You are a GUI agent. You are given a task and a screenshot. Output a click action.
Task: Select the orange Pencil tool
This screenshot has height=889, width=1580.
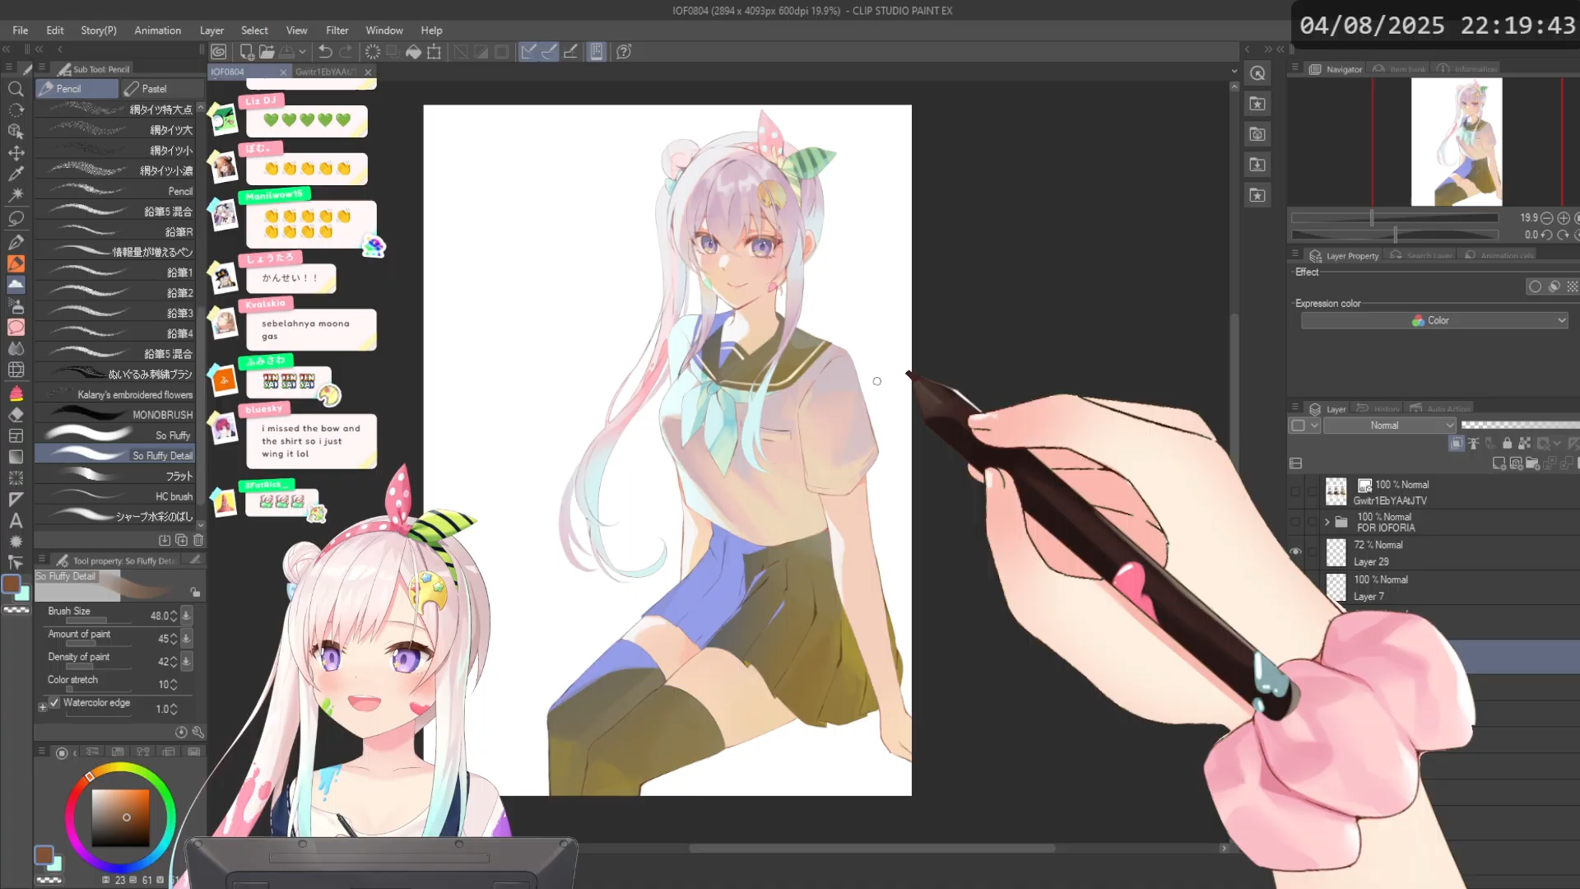tap(16, 263)
